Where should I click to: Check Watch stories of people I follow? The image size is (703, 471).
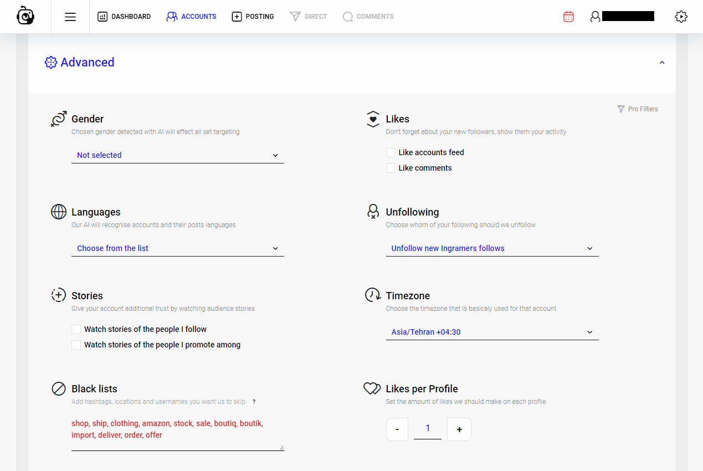click(x=76, y=329)
